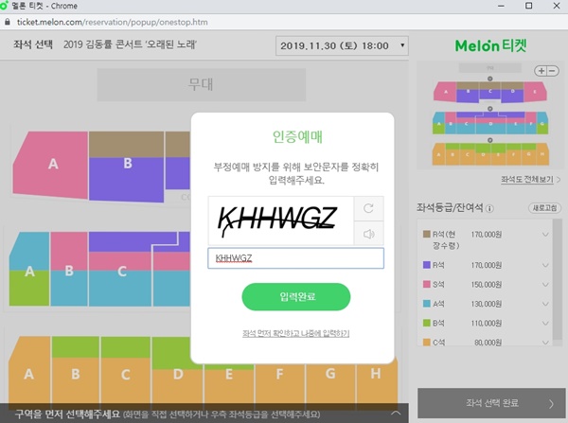Click the 좌석 선택 완료 button
The width and height of the screenshot is (568, 423).
pyautogui.click(x=488, y=404)
